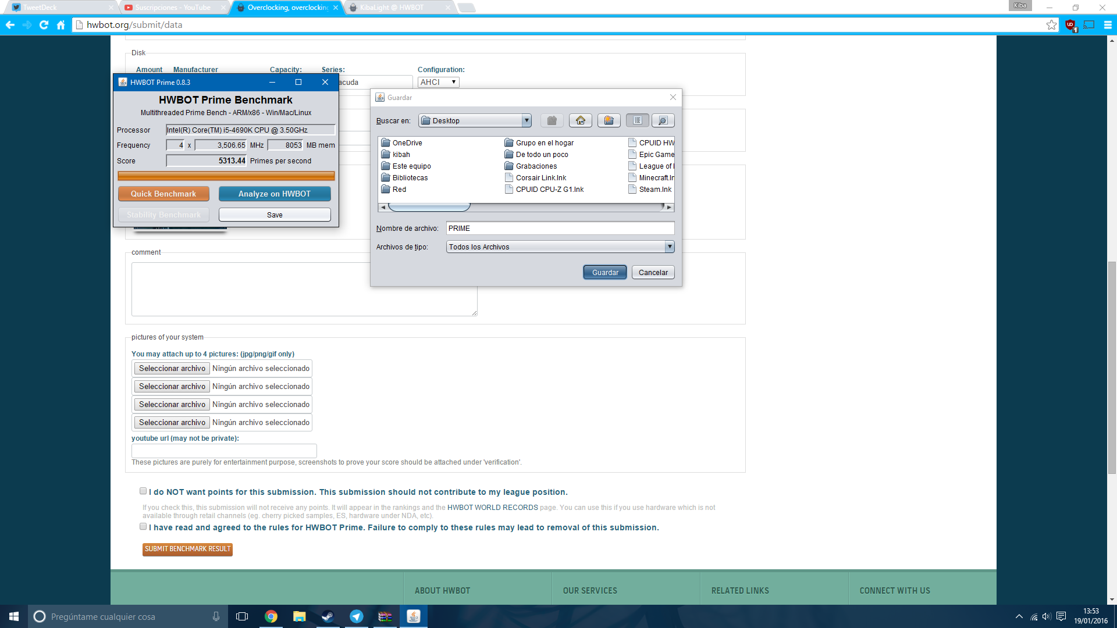Open a new browser tab
This screenshot has height=628, width=1117.
pos(467,8)
